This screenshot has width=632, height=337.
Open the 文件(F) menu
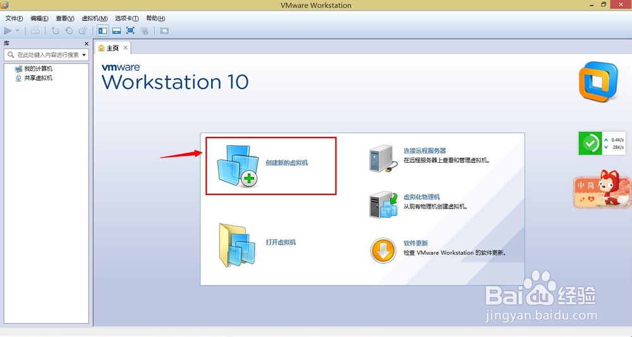click(14, 18)
